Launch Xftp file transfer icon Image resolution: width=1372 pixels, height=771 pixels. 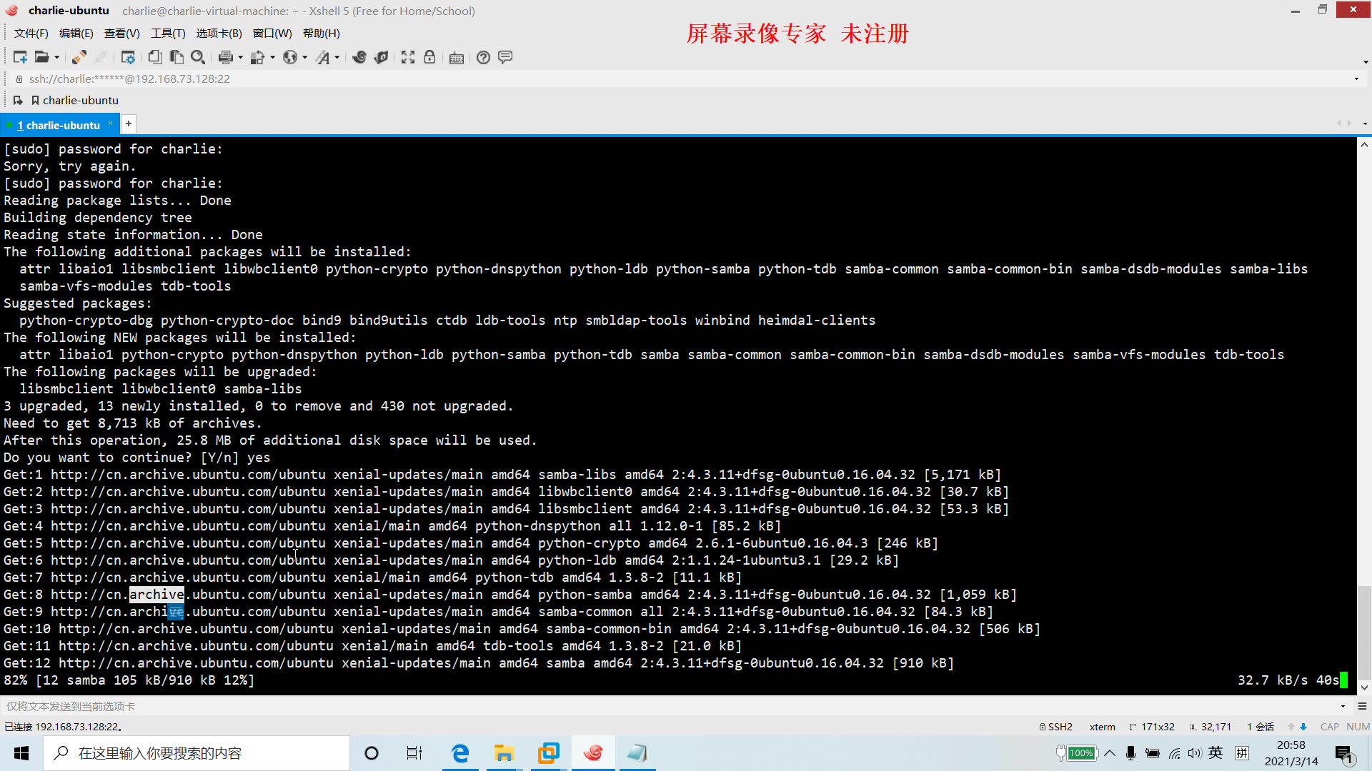(x=381, y=57)
